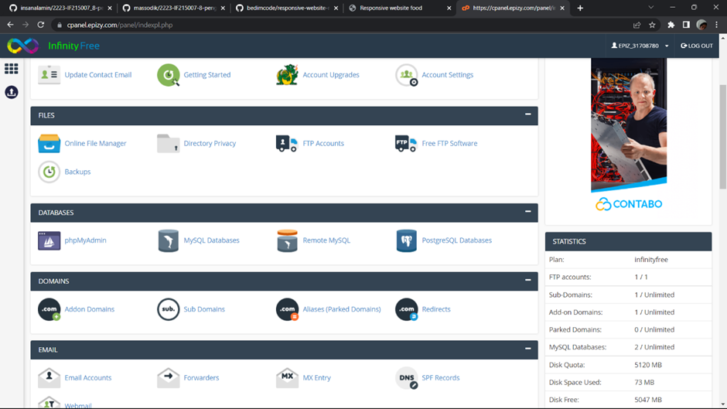
Task: Click the Directory Privacy folder icon
Action: pyautogui.click(x=169, y=143)
